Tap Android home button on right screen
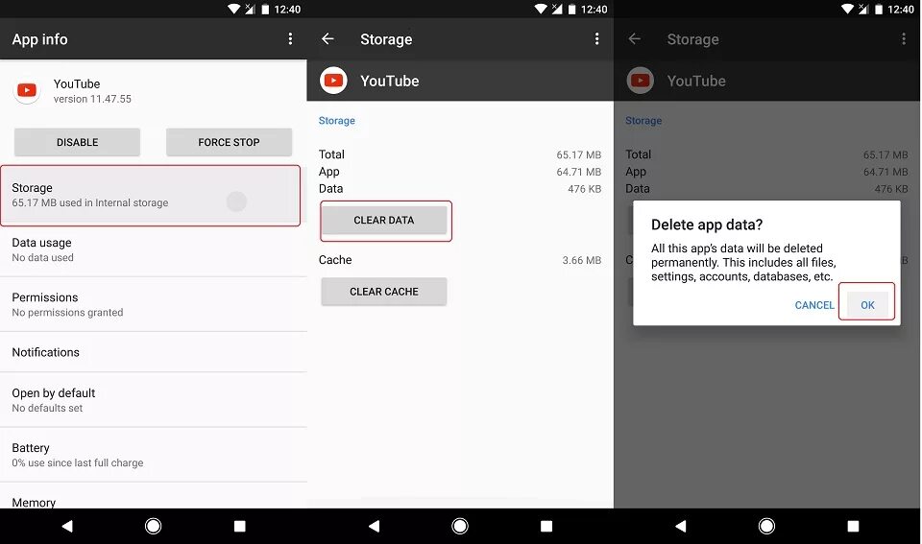The height and width of the screenshot is (544, 922). (x=766, y=526)
